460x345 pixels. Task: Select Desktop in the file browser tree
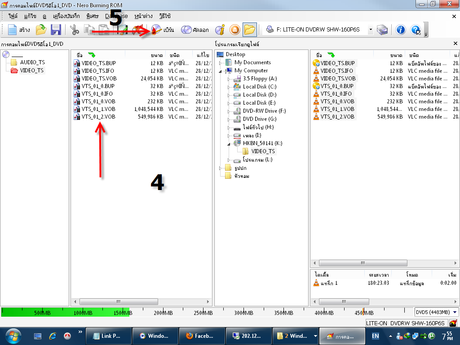click(235, 54)
